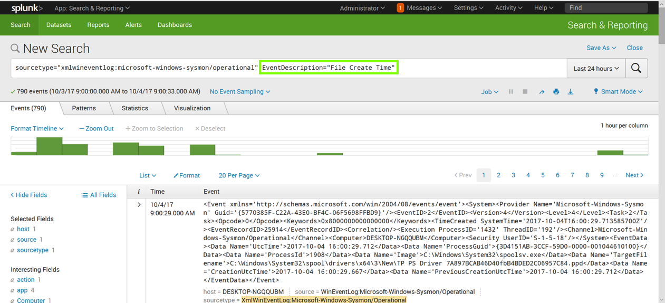Select Events (790) tab
This screenshot has width=665, height=303.
pos(28,108)
